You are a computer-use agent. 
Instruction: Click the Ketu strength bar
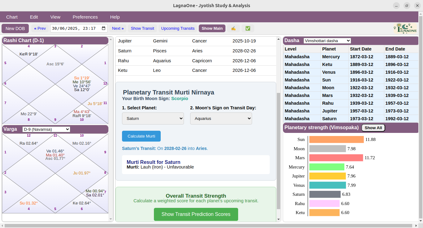click(x=325, y=213)
